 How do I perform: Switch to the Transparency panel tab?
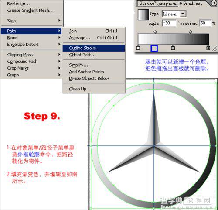coord(168,3)
